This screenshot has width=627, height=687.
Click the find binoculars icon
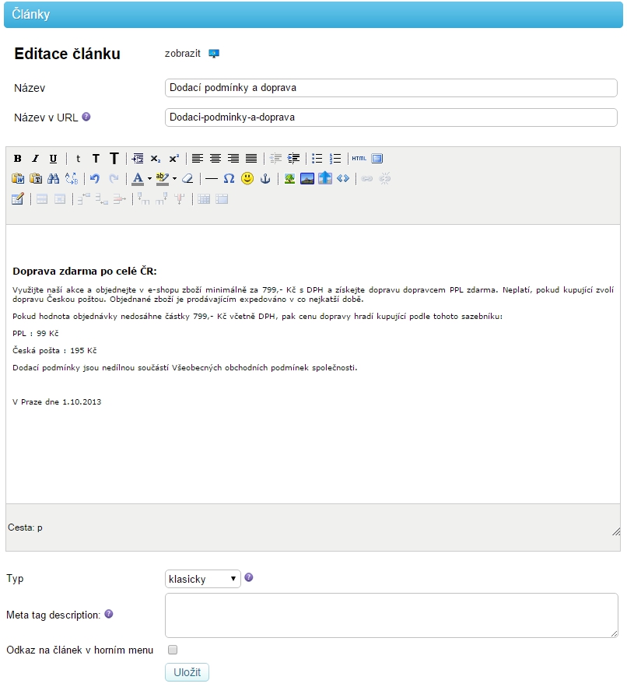tap(54, 178)
